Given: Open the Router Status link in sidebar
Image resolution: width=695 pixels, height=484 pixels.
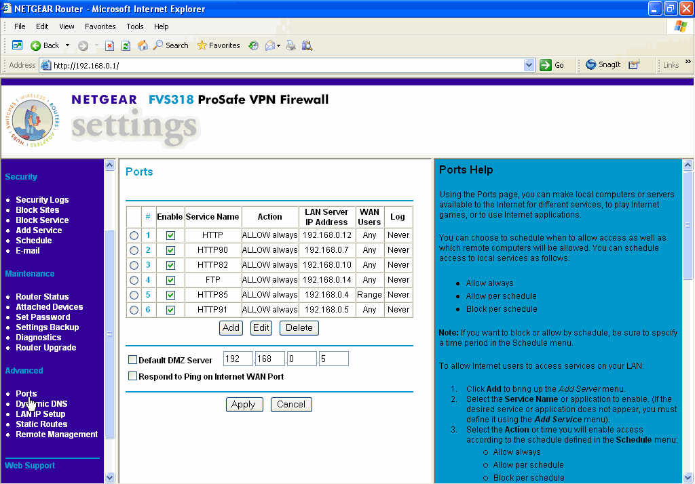Looking at the screenshot, I should coord(42,297).
